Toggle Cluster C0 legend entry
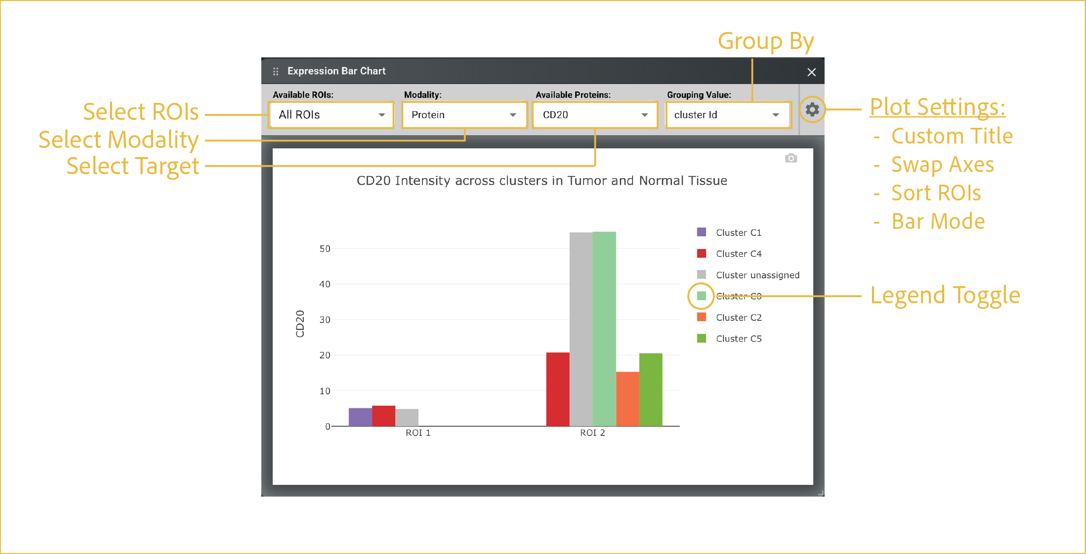This screenshot has height=554, width=1086. 729,296
